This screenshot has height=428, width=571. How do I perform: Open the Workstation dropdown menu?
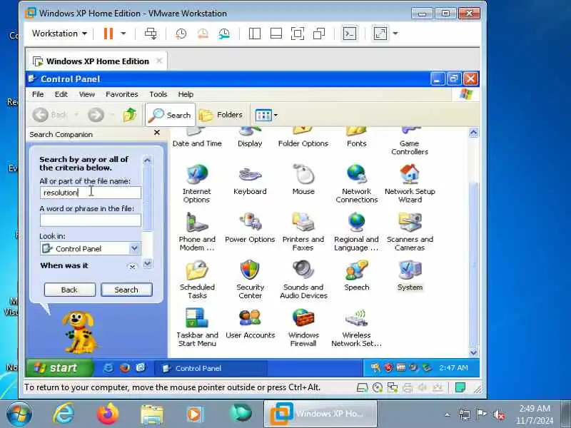point(59,34)
